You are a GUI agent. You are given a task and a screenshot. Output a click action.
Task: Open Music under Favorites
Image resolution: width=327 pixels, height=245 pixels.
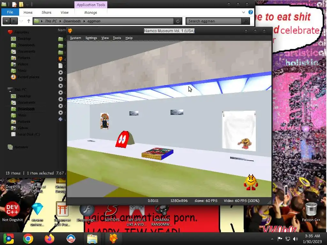pyautogui.click(x=22, y=71)
